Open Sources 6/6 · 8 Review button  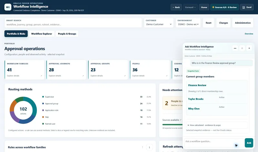(x=224, y=7)
